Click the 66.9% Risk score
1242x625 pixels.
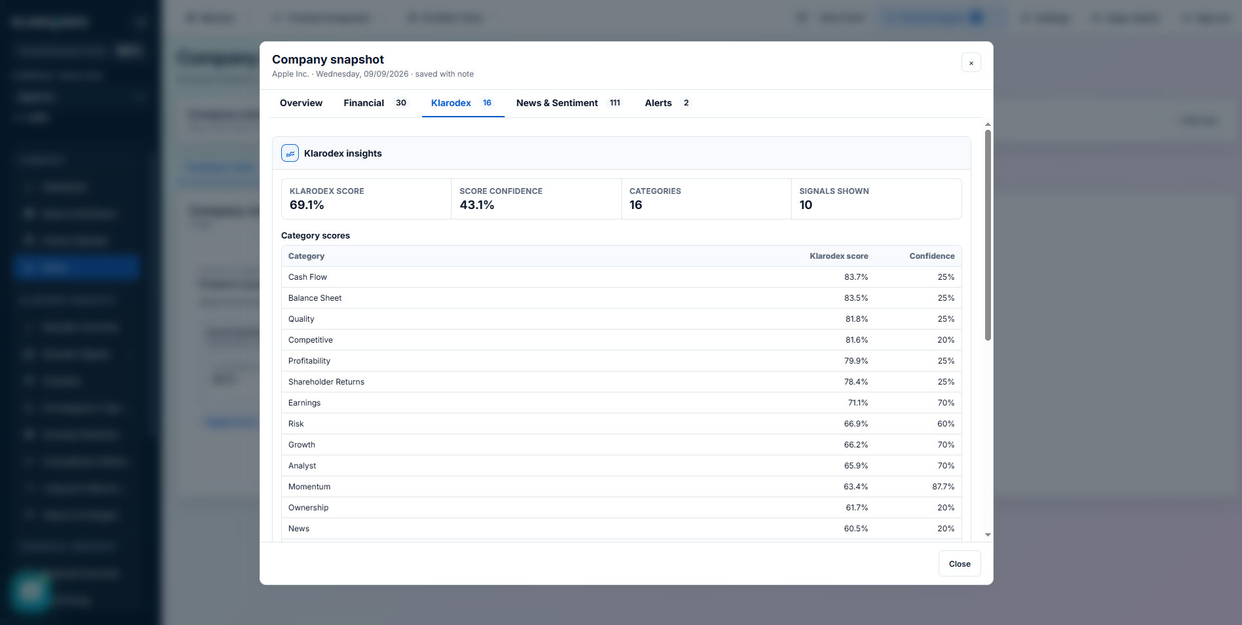click(856, 424)
